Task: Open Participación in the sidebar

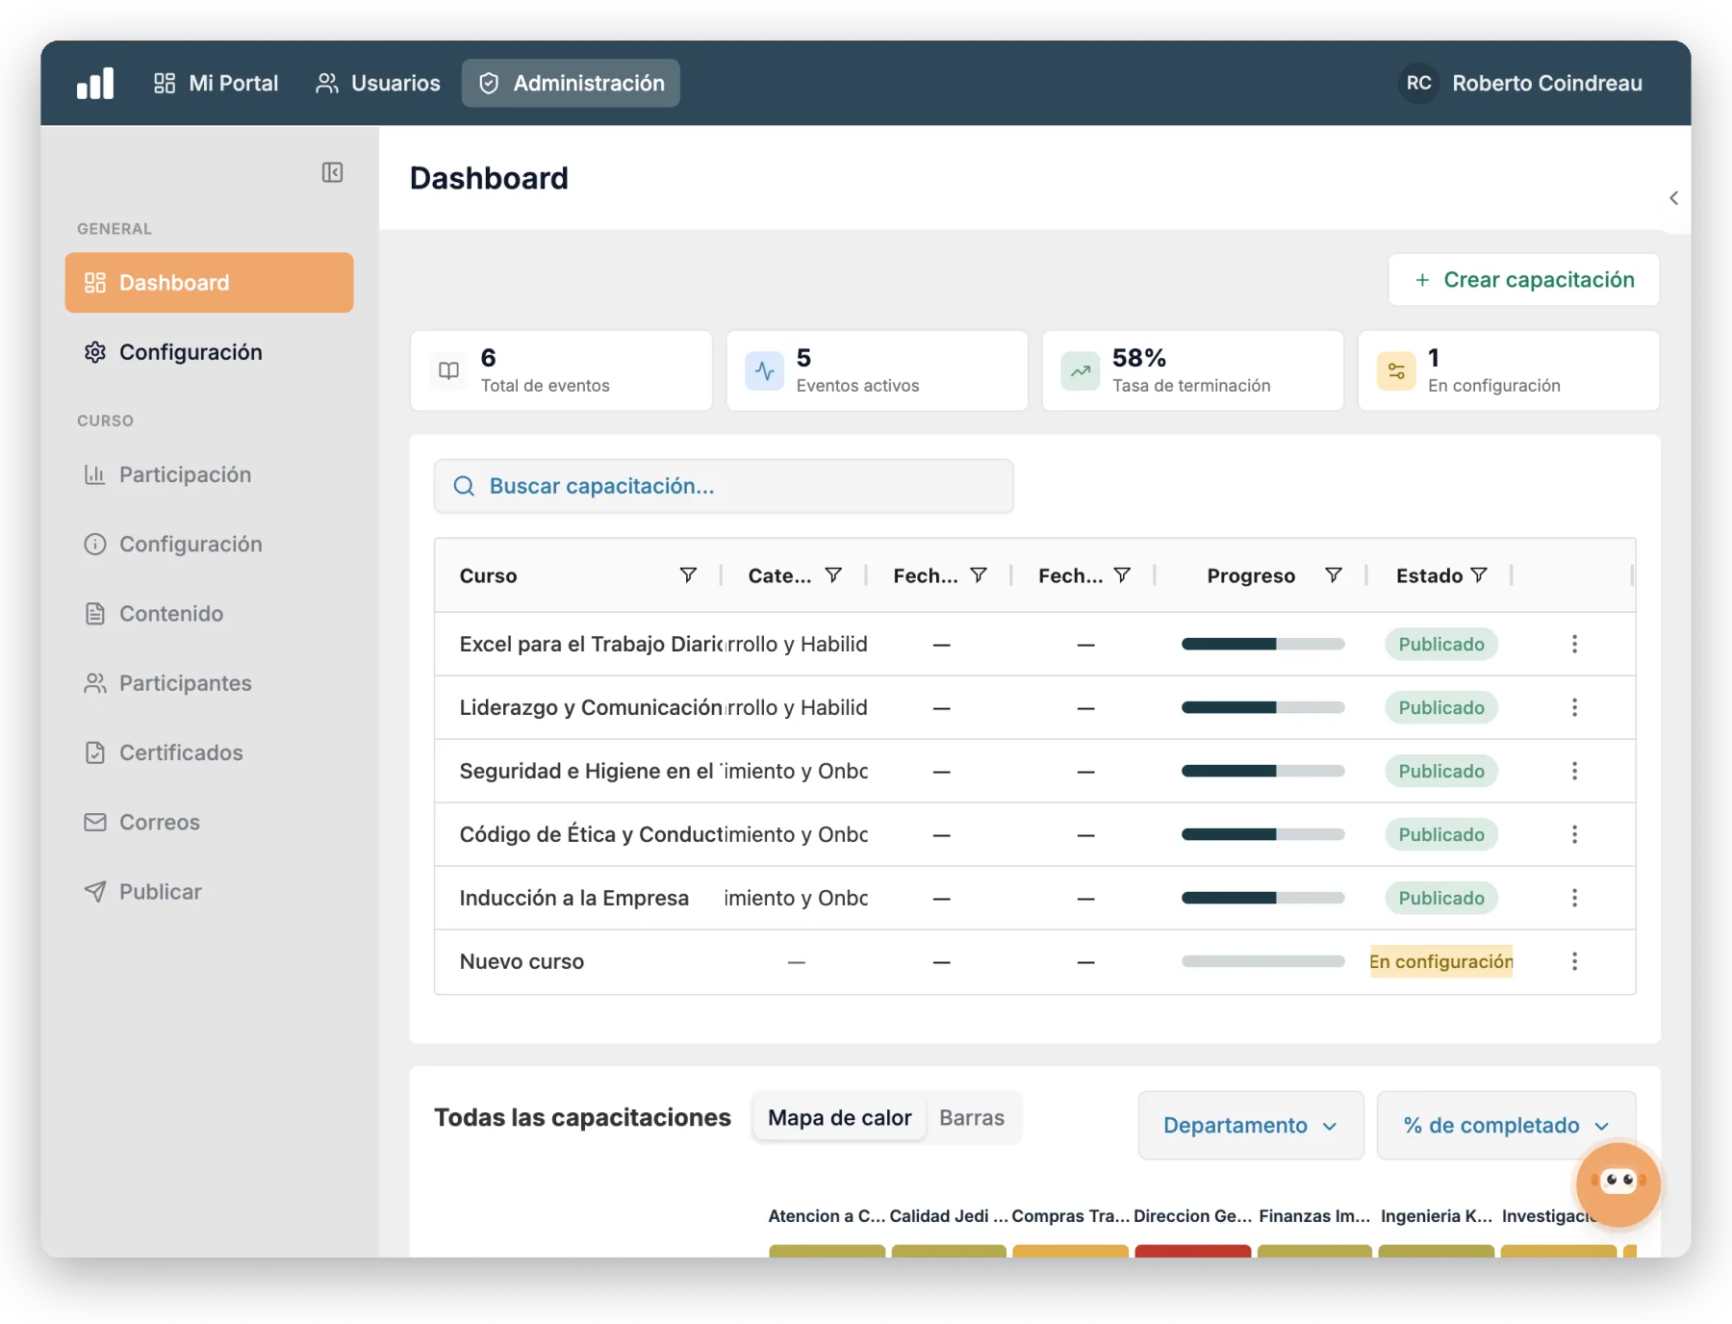Action: (209, 474)
